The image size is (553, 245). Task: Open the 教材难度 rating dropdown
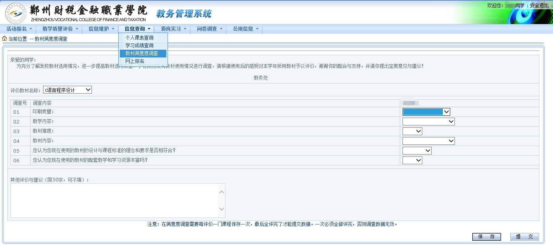(x=412, y=131)
